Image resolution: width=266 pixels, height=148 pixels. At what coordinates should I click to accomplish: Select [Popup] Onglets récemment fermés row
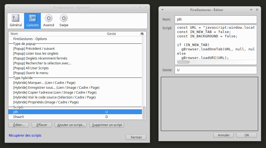[x=75, y=58]
